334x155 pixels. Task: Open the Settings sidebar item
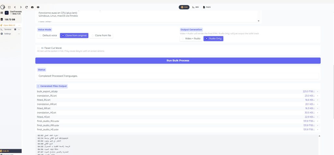click(7, 34)
